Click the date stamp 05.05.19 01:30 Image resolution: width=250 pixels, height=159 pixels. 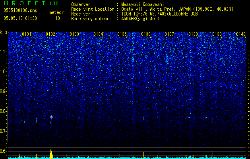[x=20, y=18]
